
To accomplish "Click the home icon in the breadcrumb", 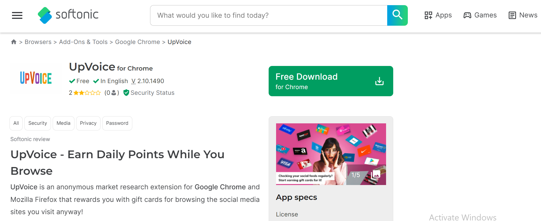I will point(14,42).
